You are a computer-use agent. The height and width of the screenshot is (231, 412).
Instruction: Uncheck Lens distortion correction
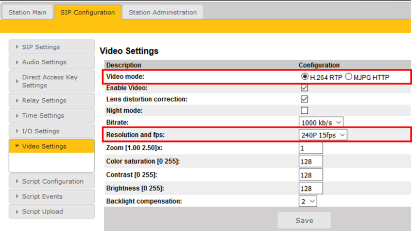pos(304,99)
